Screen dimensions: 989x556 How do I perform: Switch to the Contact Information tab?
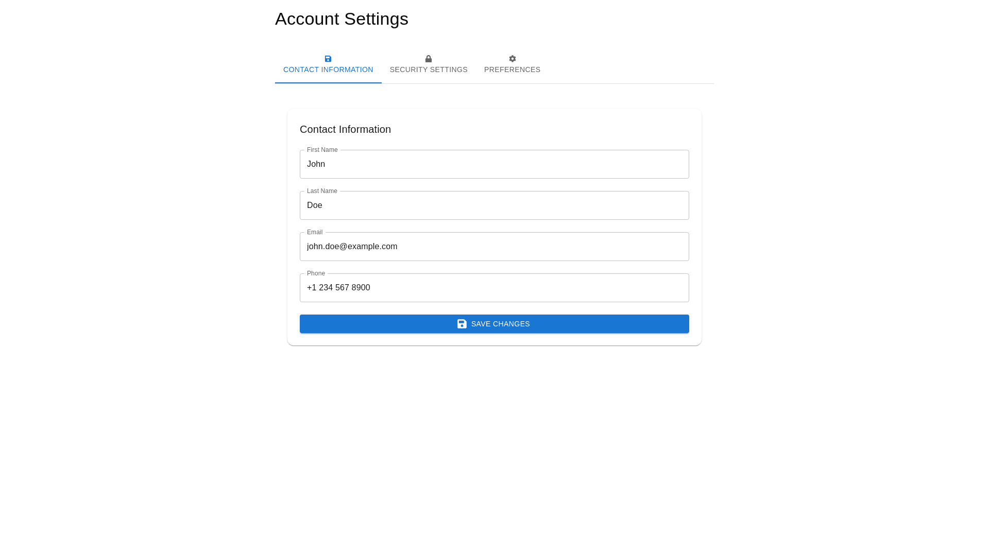tap(328, 69)
